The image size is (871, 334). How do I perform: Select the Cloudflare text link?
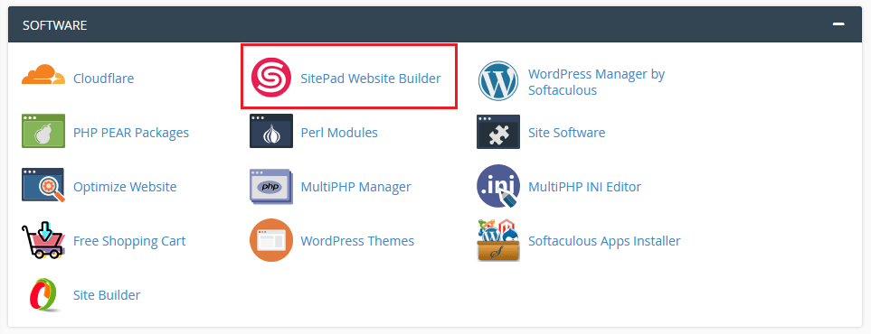click(103, 79)
